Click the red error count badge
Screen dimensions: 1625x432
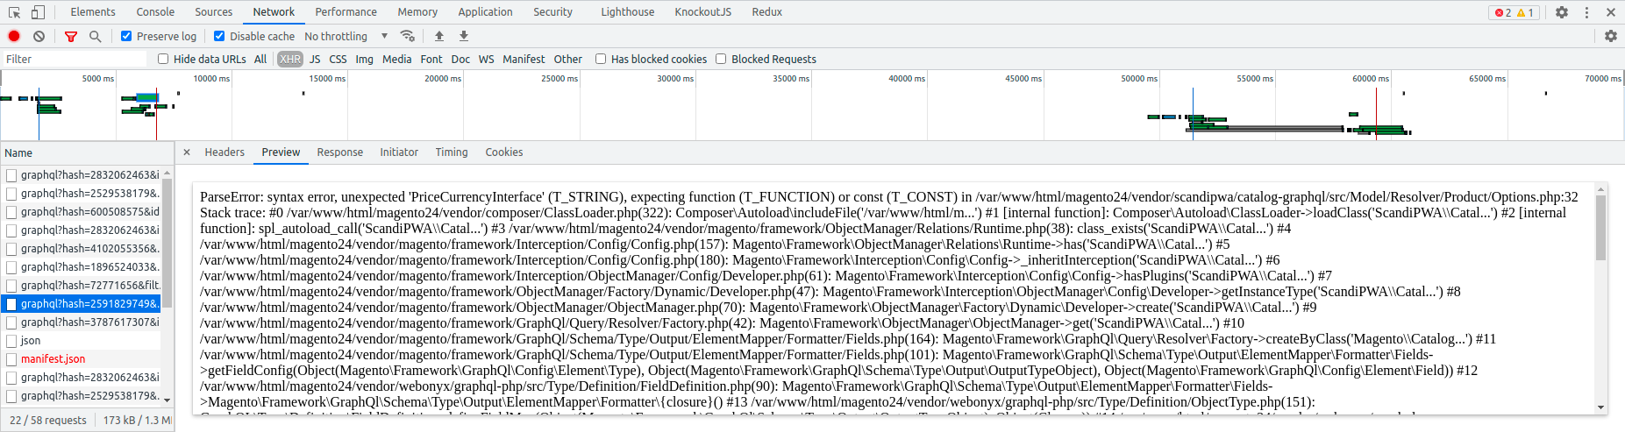click(x=1503, y=12)
